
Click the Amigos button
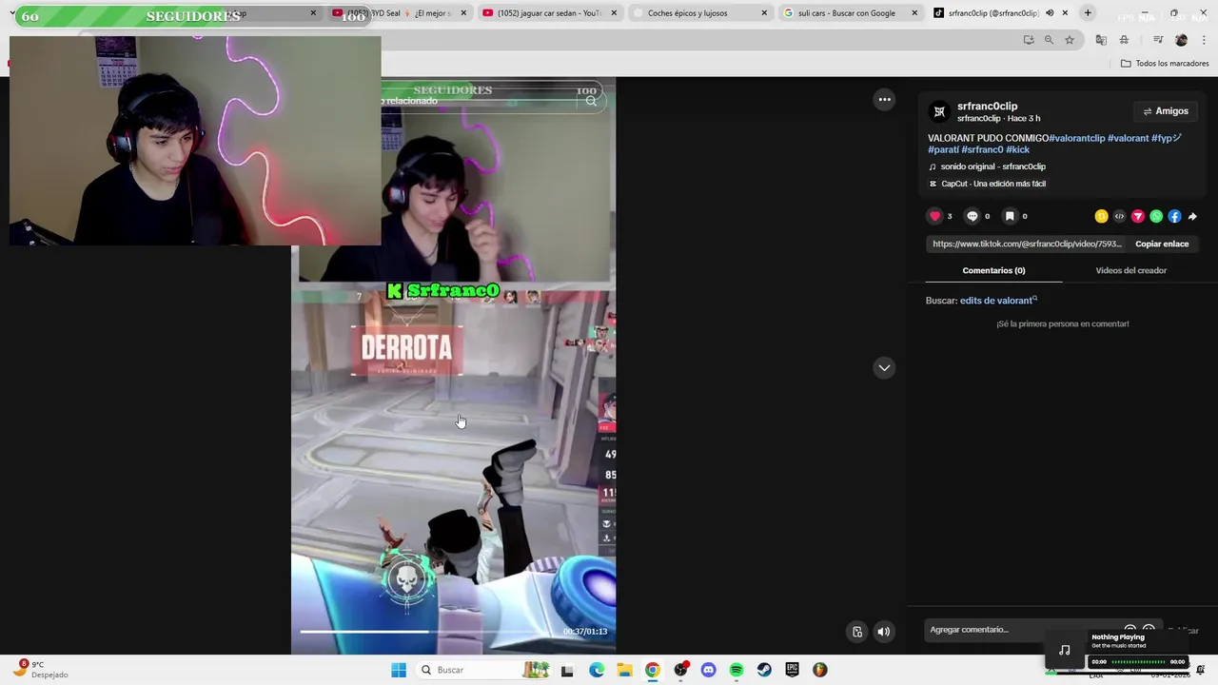pyautogui.click(x=1166, y=111)
